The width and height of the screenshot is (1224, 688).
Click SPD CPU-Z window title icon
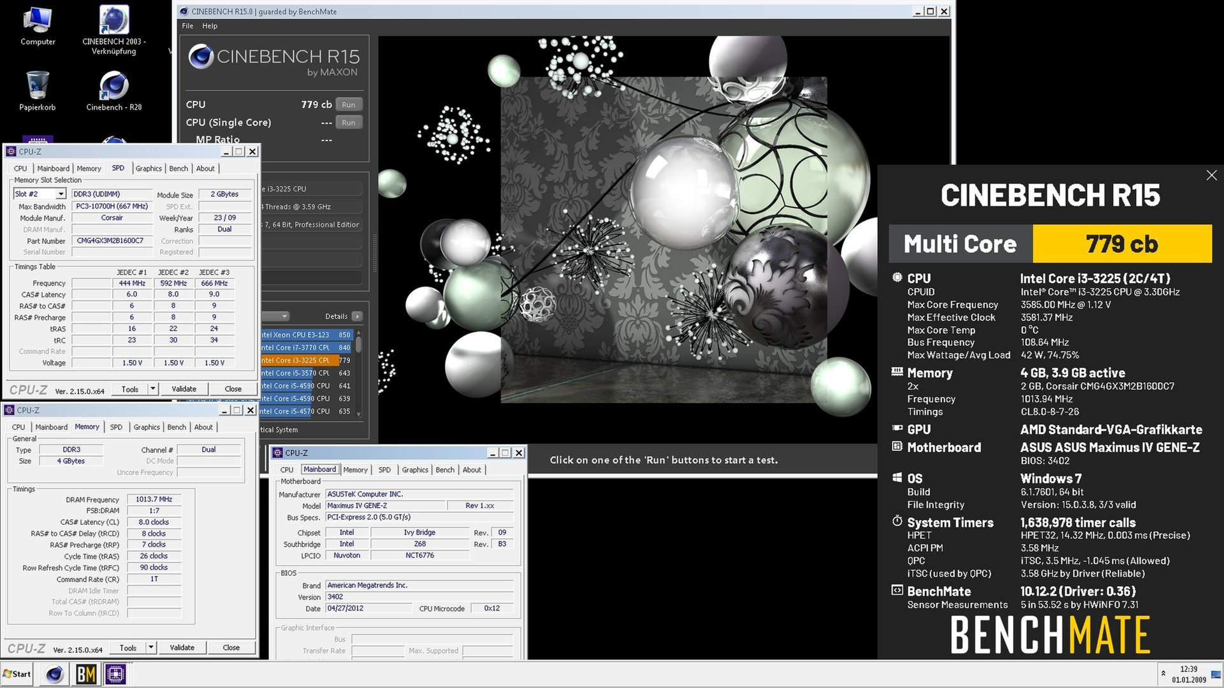11,152
